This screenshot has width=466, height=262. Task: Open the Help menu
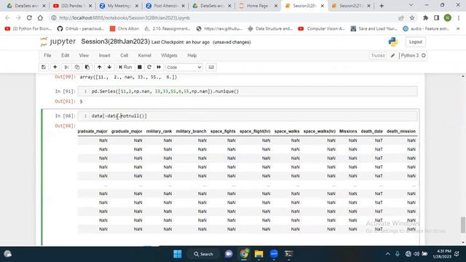(x=192, y=55)
